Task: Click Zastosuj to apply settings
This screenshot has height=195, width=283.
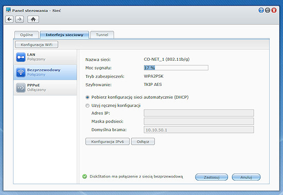Action: point(211,177)
